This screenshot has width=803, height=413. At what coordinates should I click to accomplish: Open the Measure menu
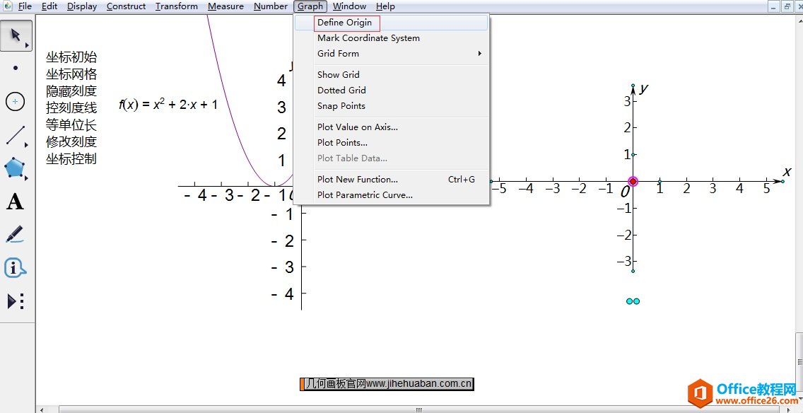[226, 6]
